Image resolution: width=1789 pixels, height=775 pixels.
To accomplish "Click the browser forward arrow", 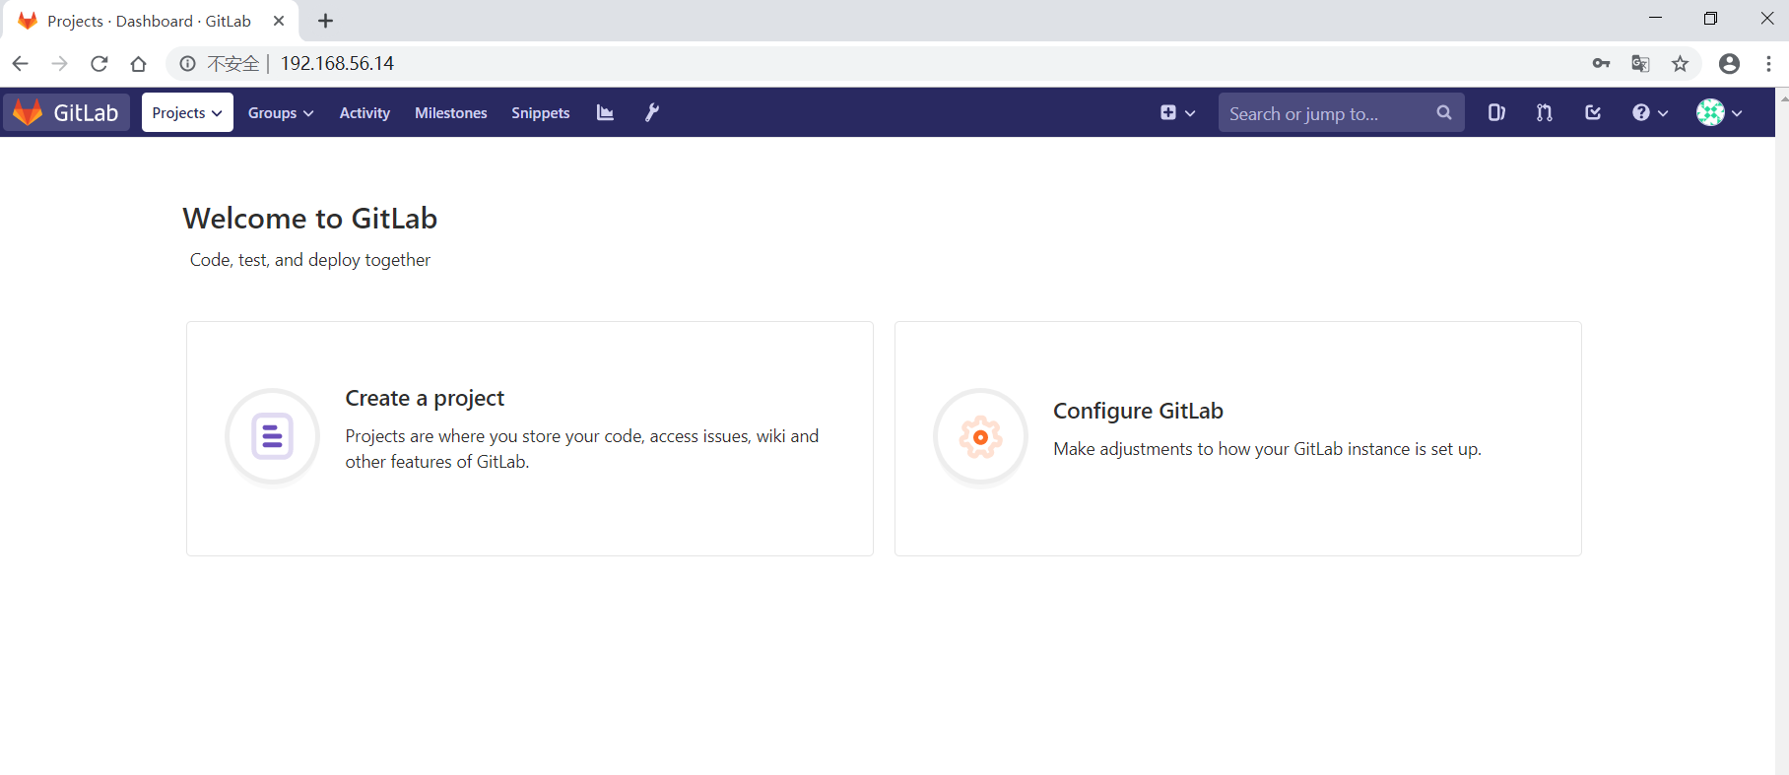I will click(x=60, y=63).
